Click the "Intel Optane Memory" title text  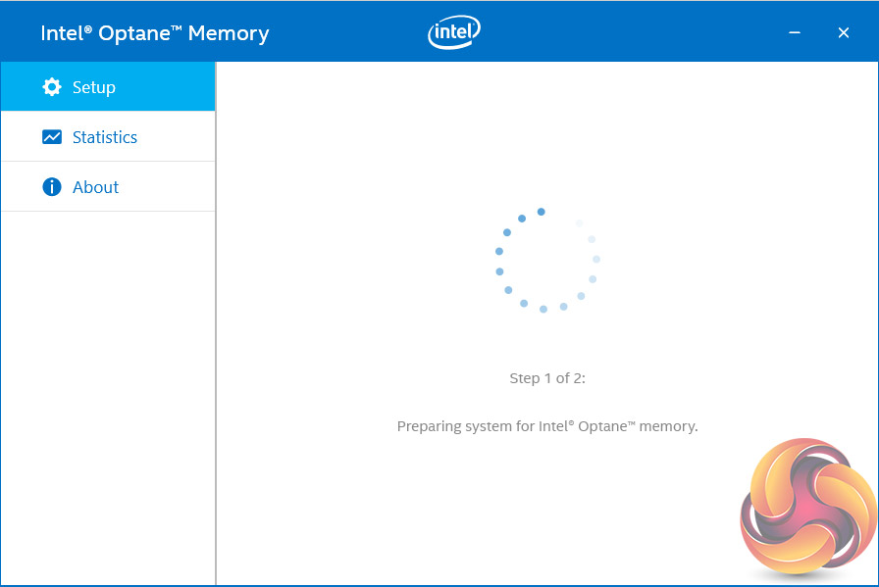pos(155,33)
